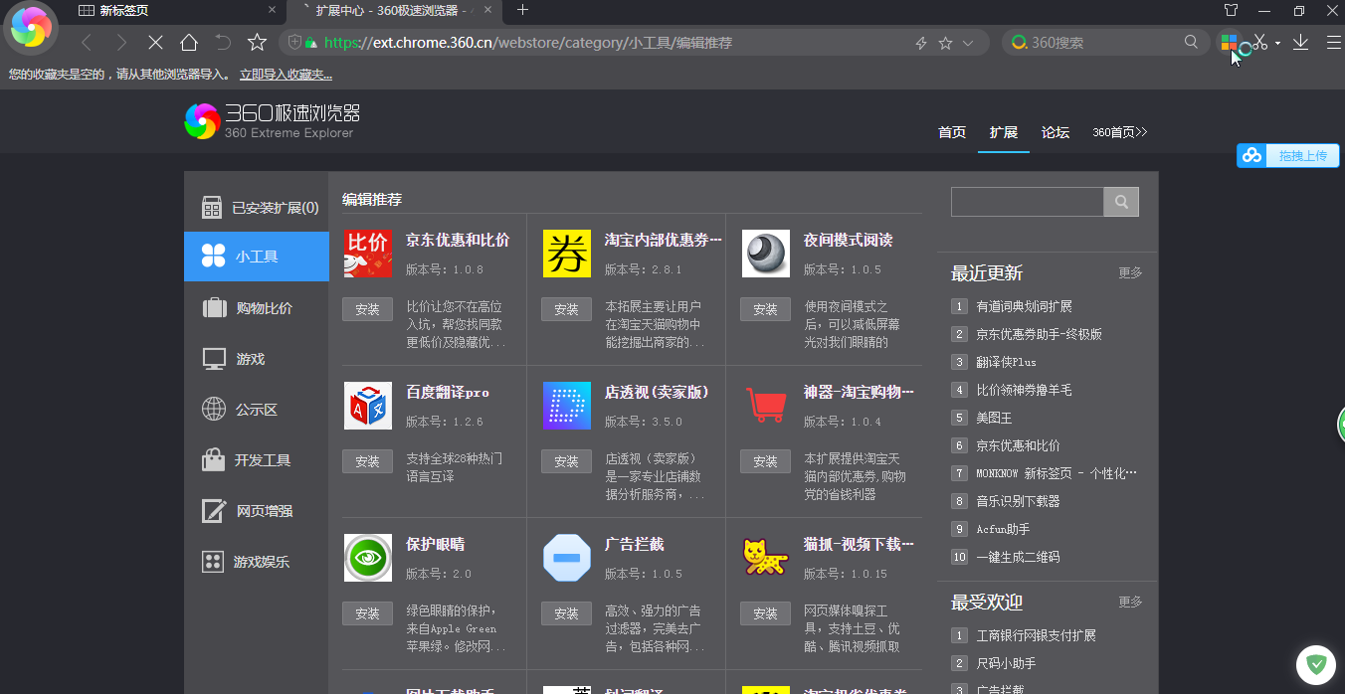Select the 小工具 category
The image size is (1345, 694).
coord(257,257)
